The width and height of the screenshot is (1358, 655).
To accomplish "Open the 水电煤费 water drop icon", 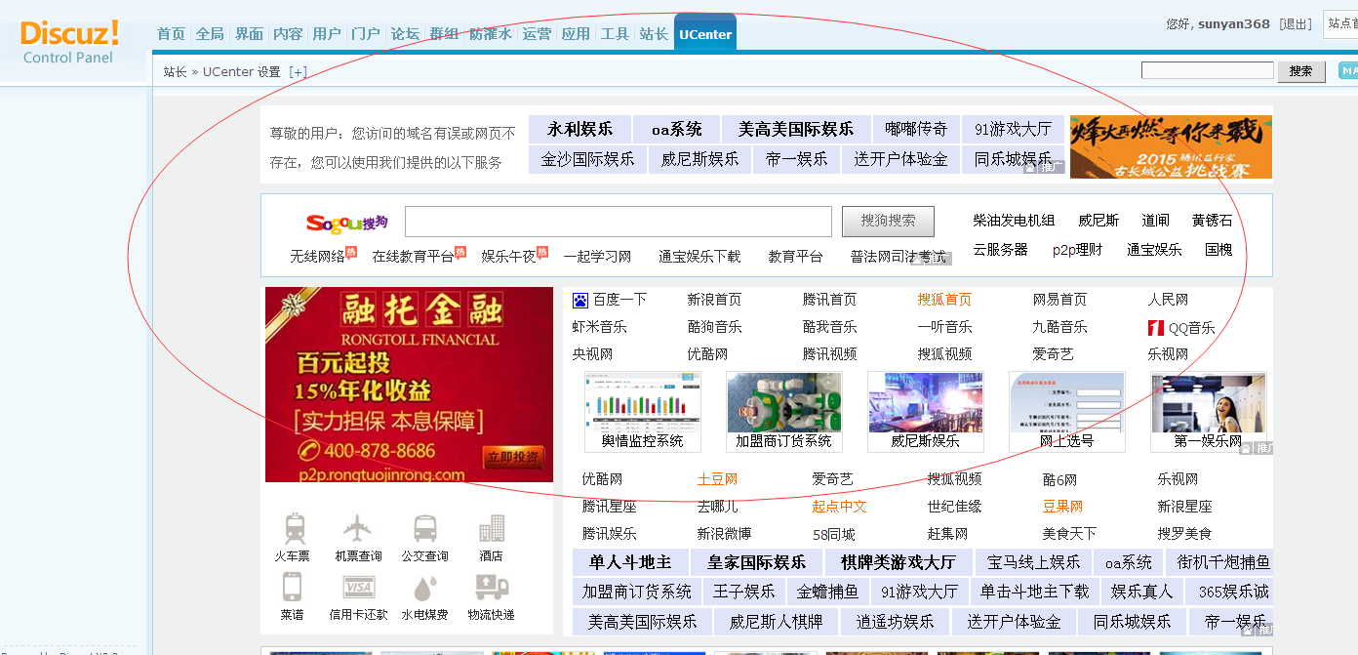I will click(x=424, y=589).
